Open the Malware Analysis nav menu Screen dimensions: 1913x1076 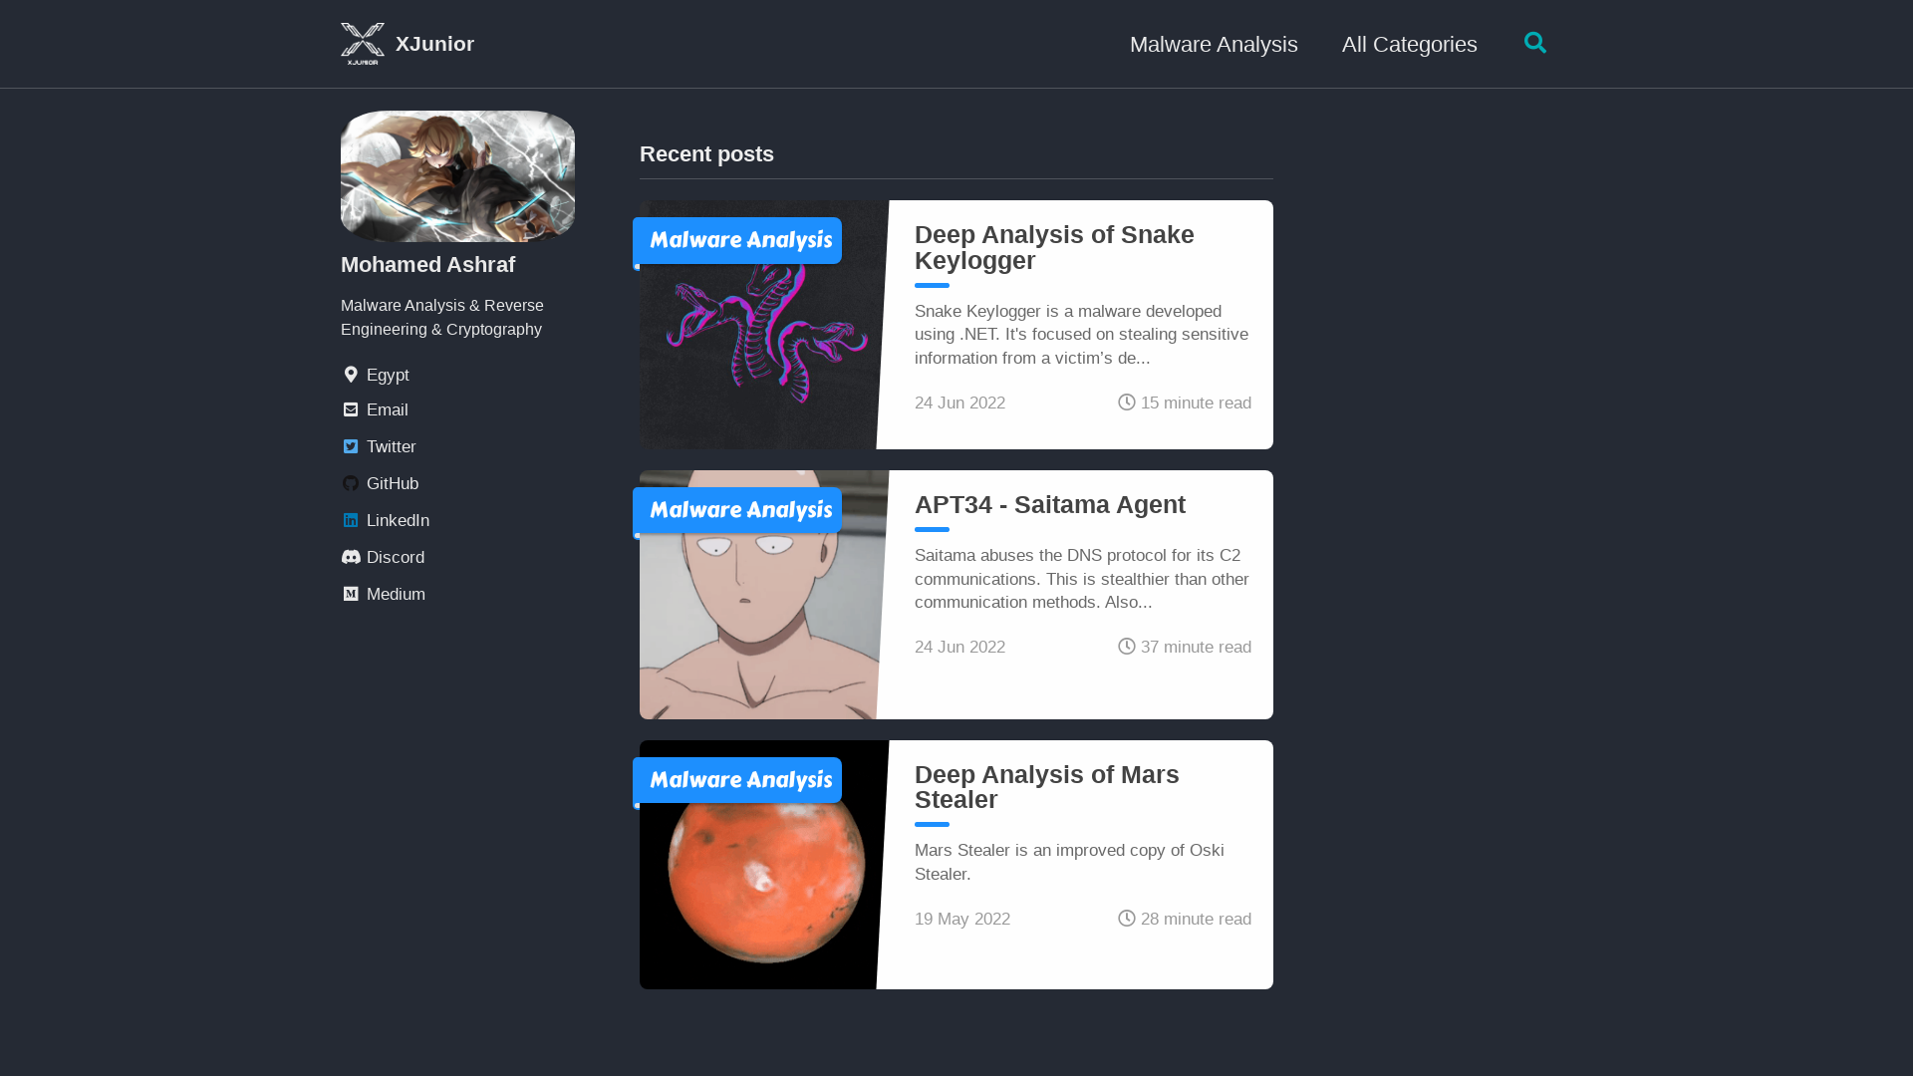pos(1213,45)
